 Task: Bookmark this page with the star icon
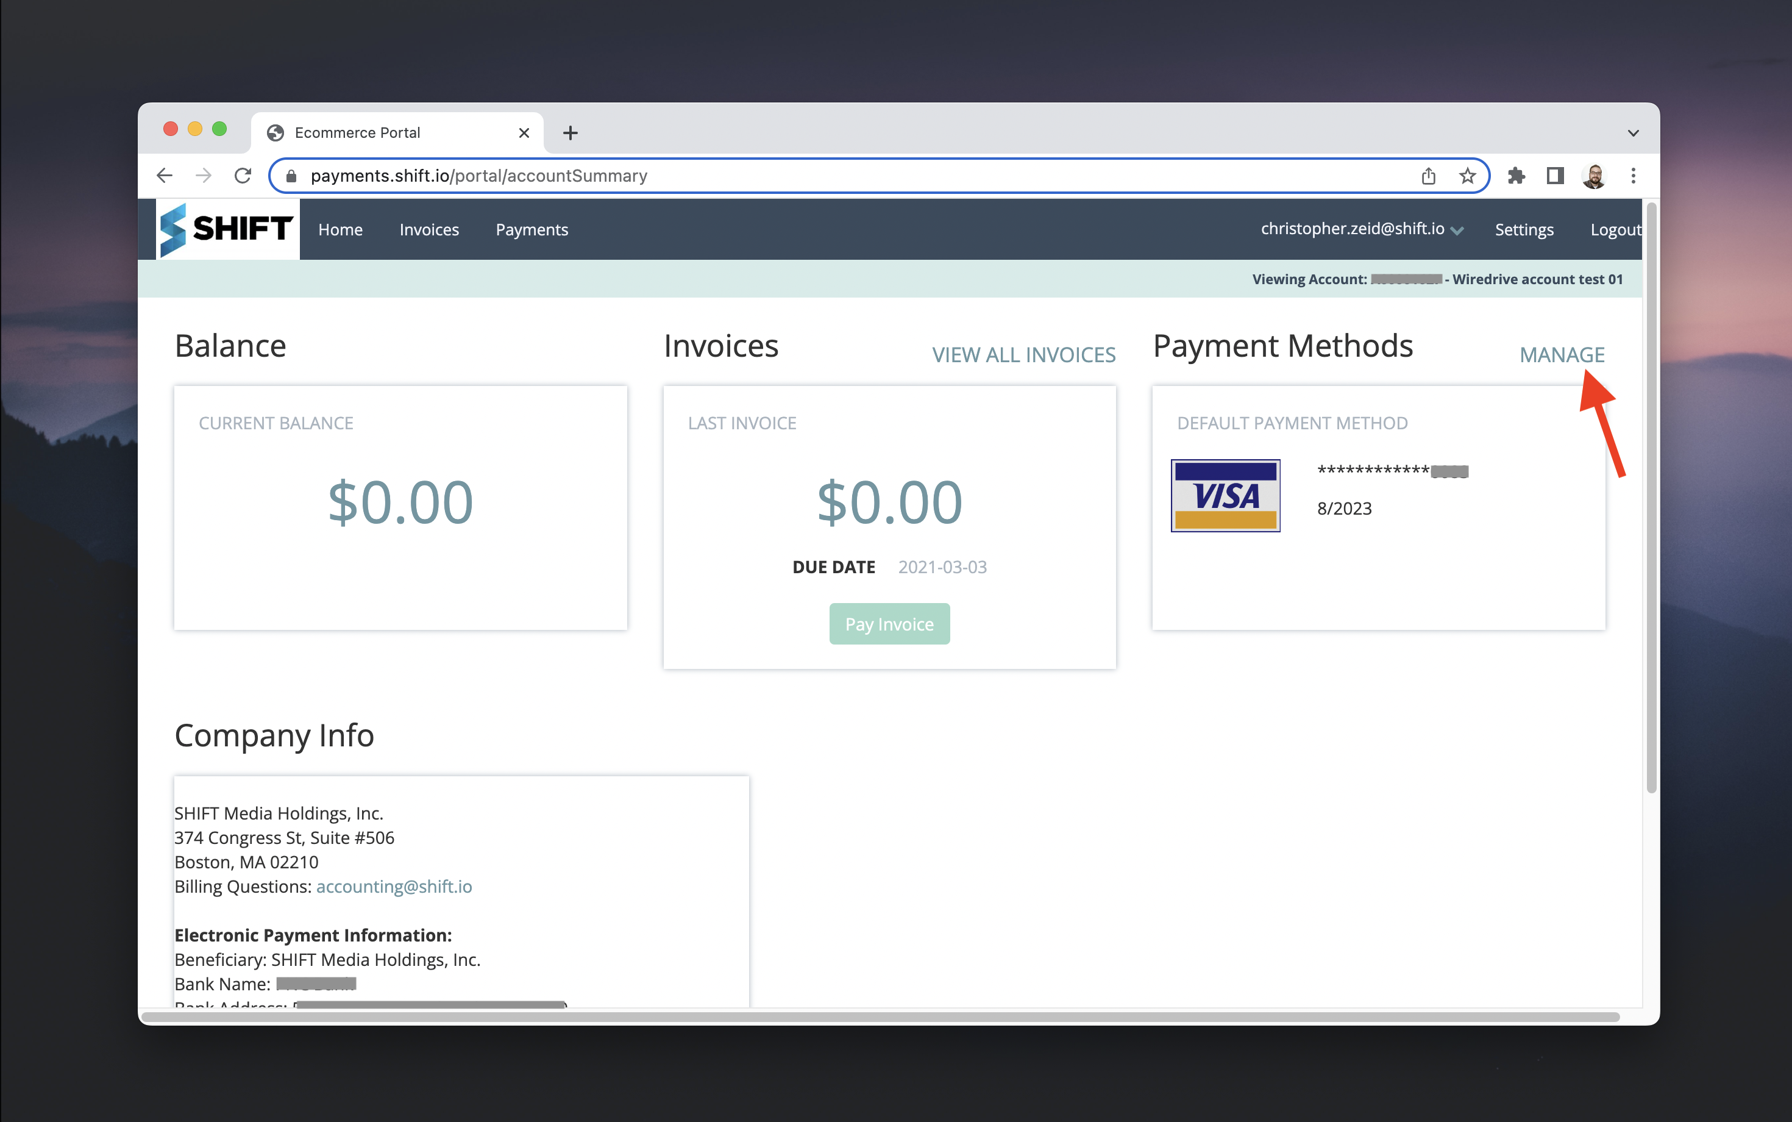click(1467, 175)
